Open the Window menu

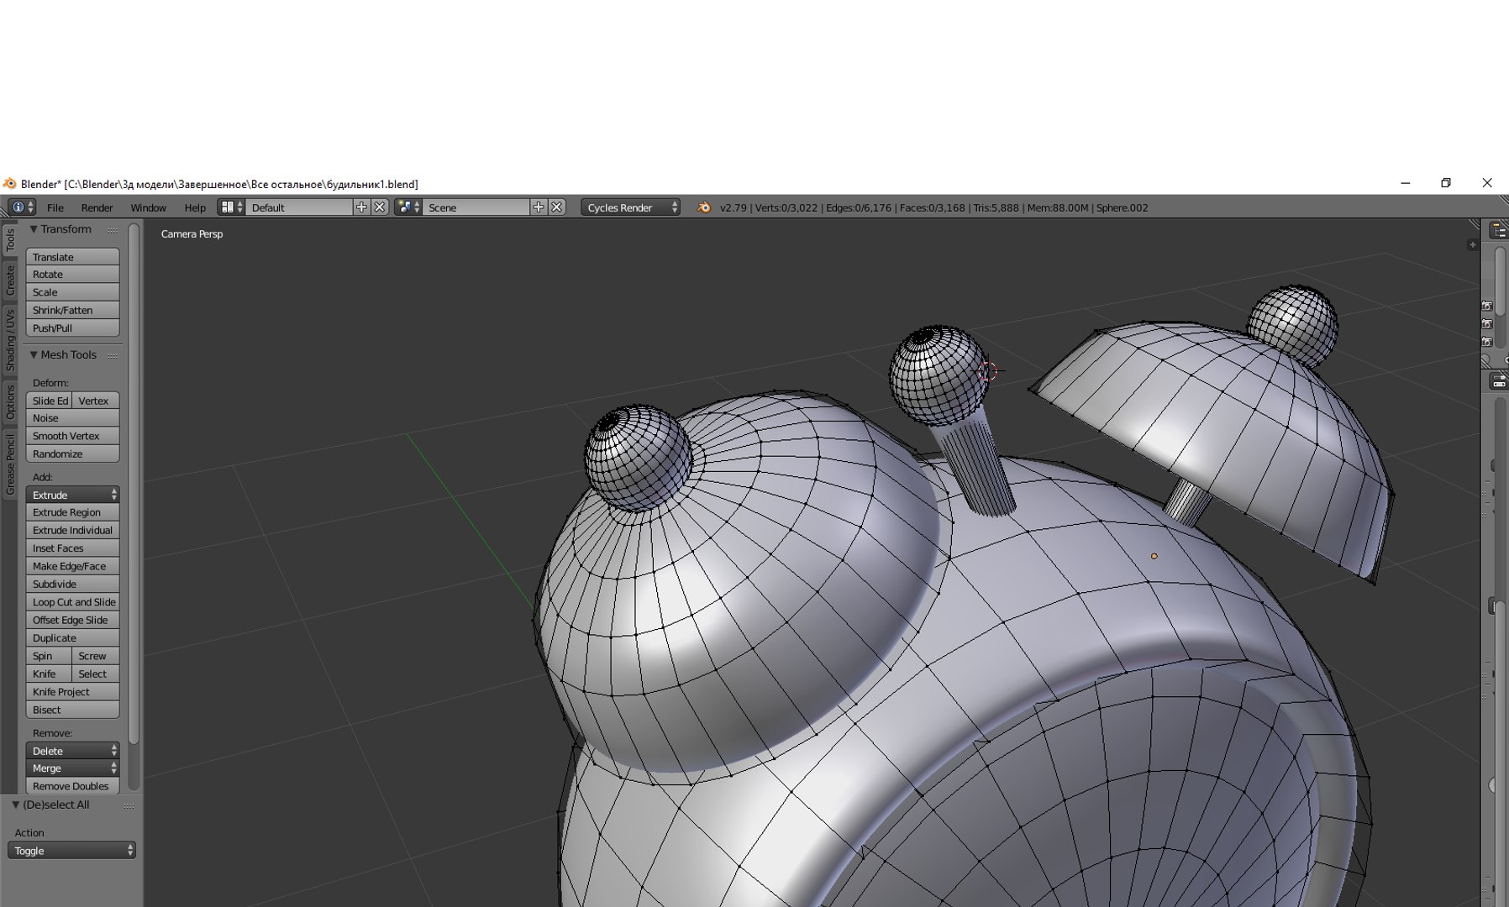click(148, 207)
